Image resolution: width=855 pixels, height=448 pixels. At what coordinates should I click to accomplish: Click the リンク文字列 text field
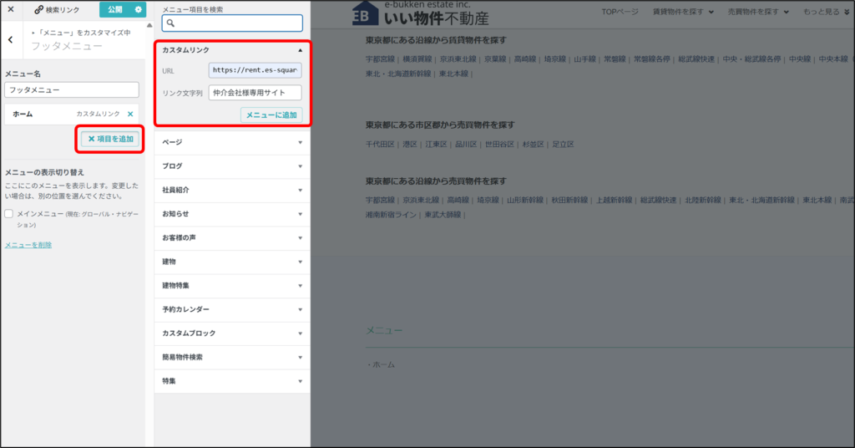[x=255, y=93]
